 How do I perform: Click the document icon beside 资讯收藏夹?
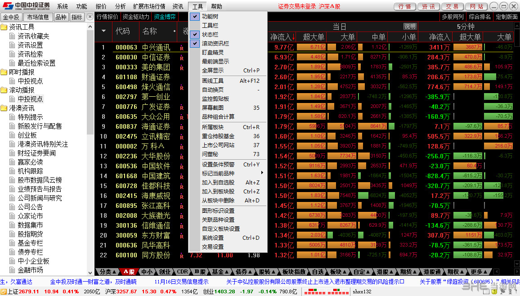(x=12, y=36)
